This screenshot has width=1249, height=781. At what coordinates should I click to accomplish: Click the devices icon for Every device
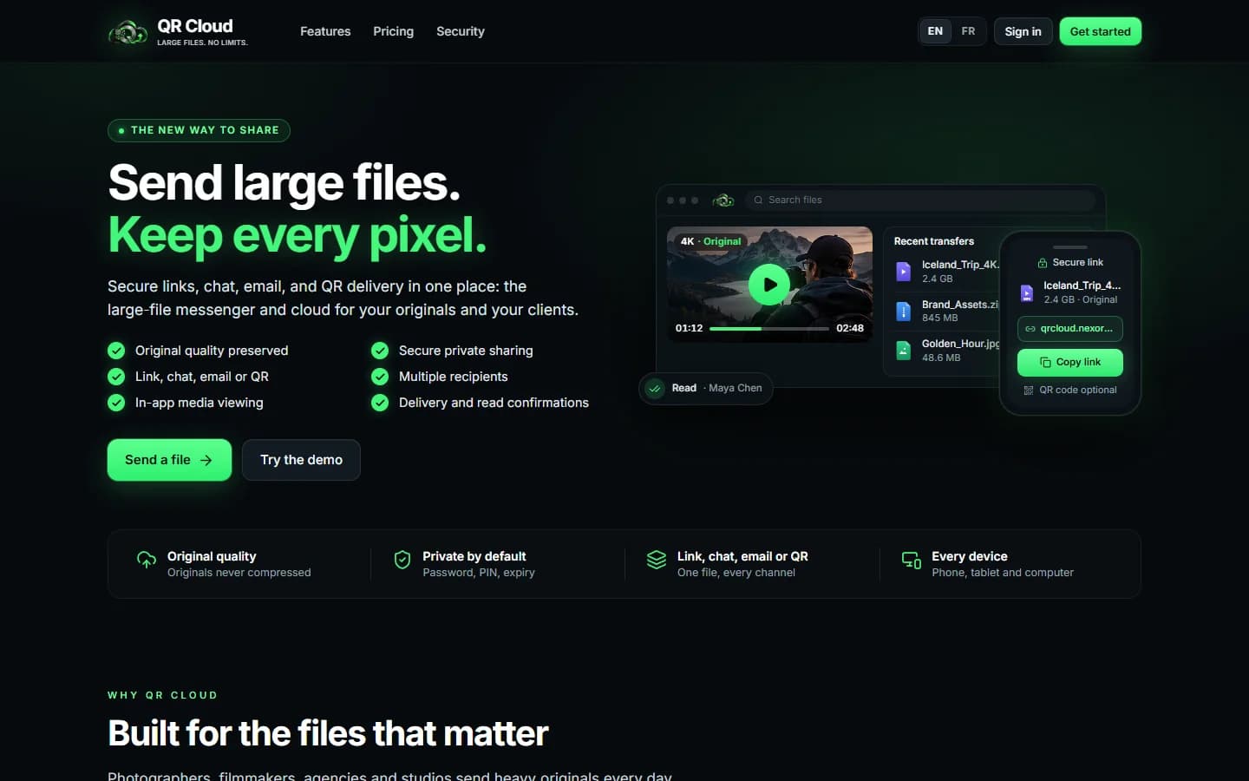pyautogui.click(x=912, y=560)
